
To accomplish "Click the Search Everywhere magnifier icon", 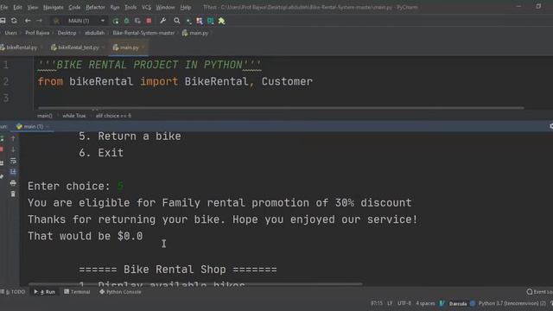I will pyautogui.click(x=176, y=21).
